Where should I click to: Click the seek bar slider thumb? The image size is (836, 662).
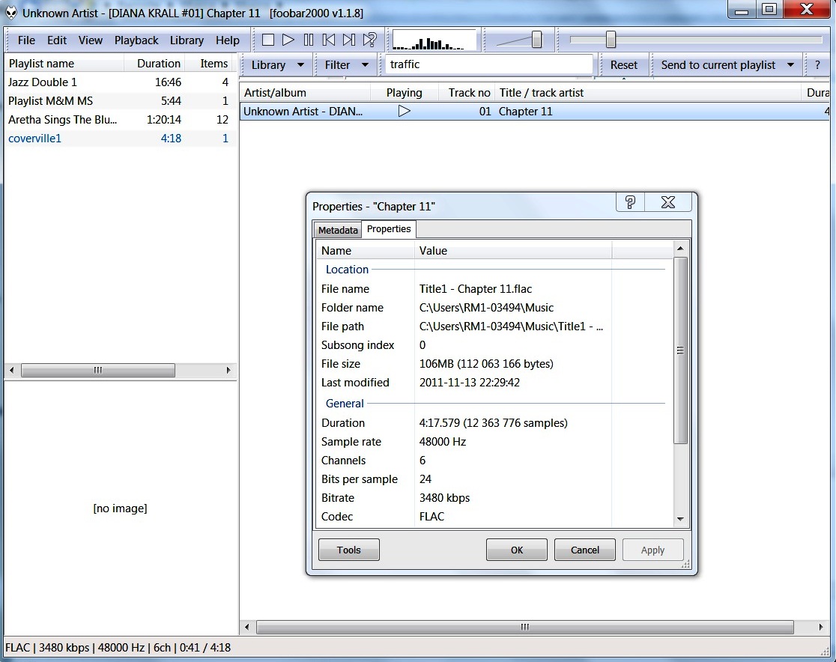[611, 40]
